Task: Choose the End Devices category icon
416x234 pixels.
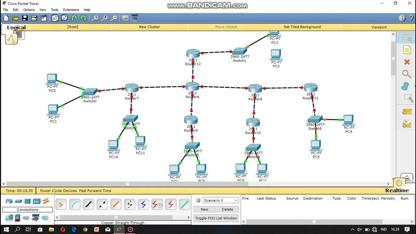Action: [x=9, y=218]
